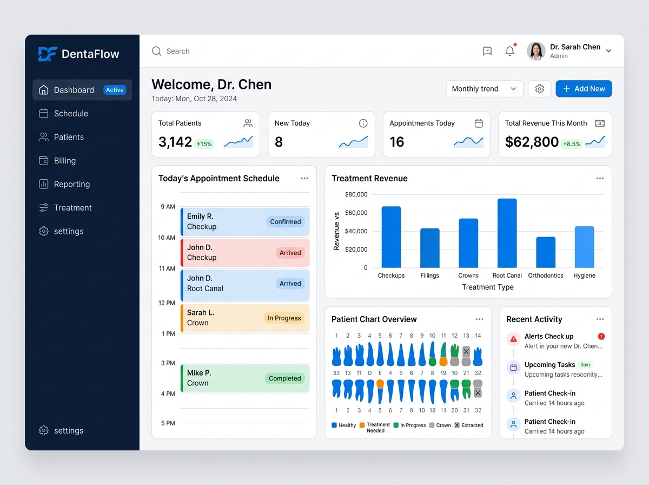Image resolution: width=649 pixels, height=485 pixels.
Task: Click the Add New button
Action: 584,89
